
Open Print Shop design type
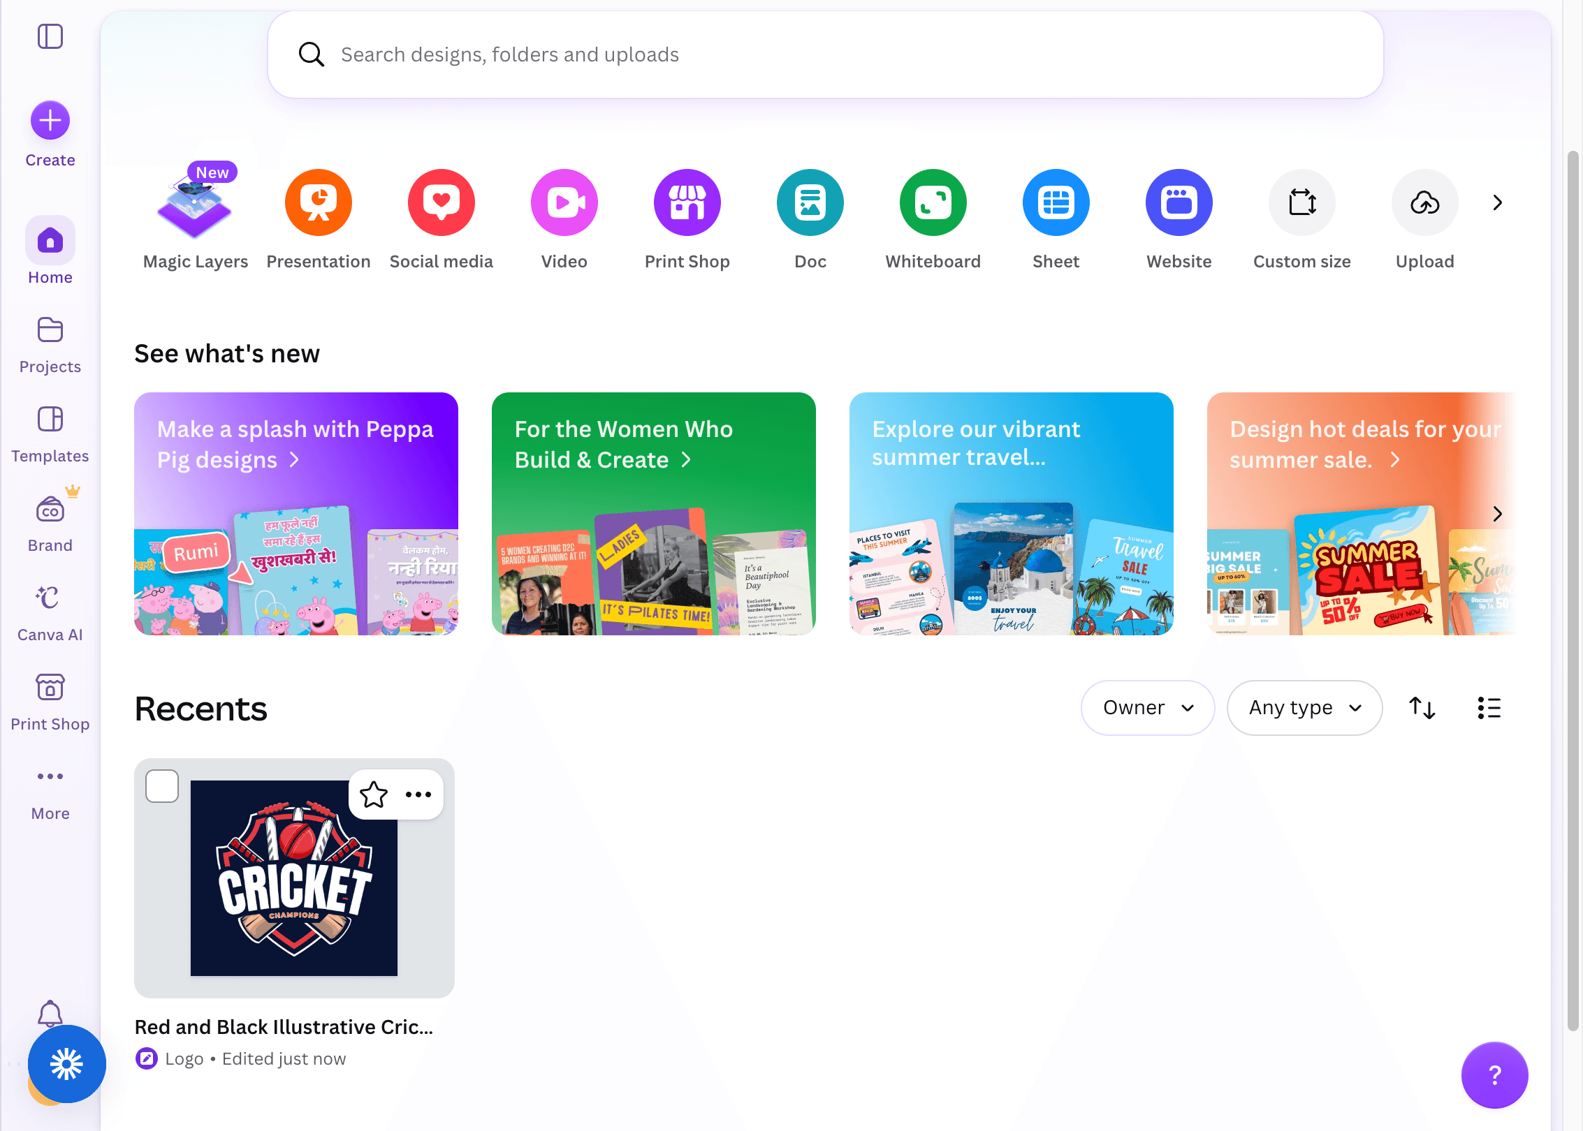click(687, 219)
